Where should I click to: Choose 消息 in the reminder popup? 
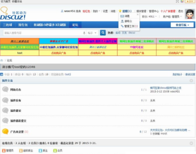pos(127,16)
